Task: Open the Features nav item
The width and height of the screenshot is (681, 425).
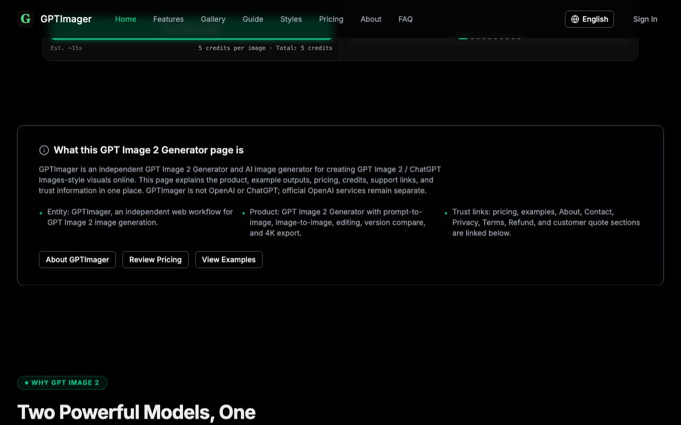Action: click(x=168, y=19)
